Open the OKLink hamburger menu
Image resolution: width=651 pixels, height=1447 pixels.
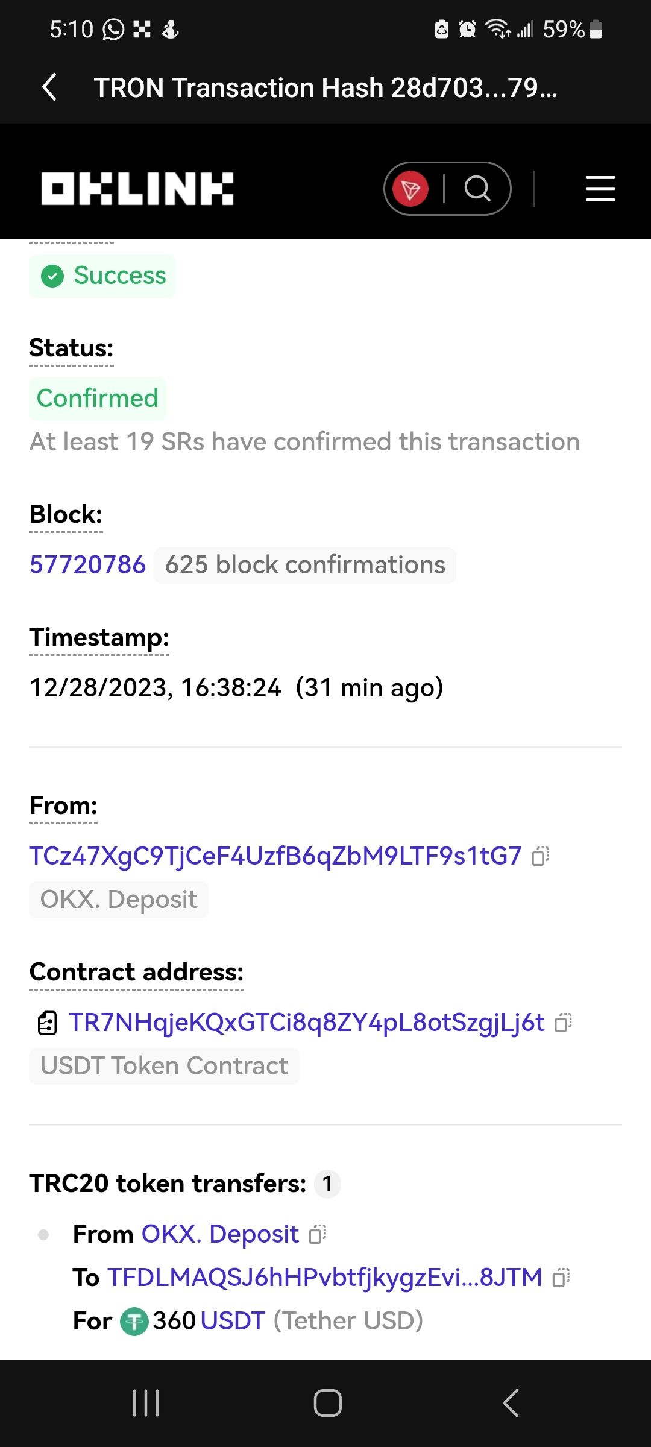(600, 189)
